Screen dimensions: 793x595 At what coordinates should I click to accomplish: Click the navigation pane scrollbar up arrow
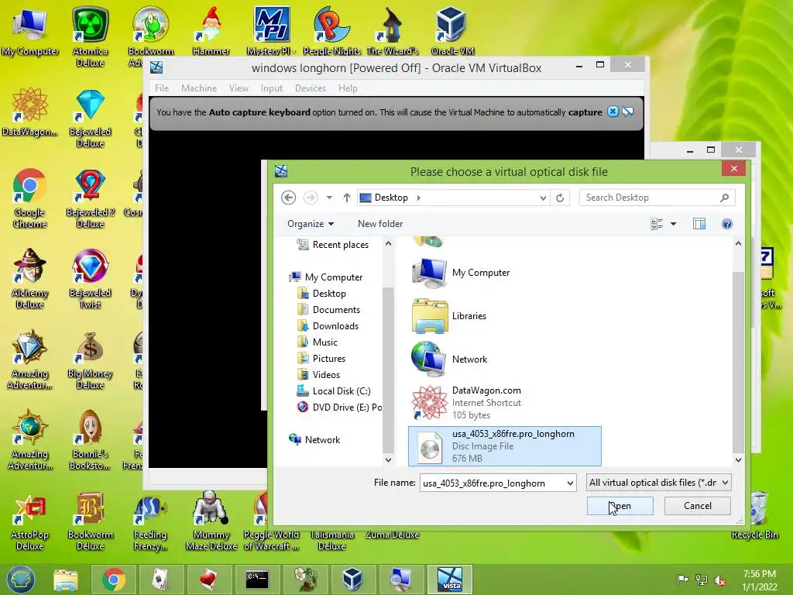pyautogui.click(x=388, y=243)
